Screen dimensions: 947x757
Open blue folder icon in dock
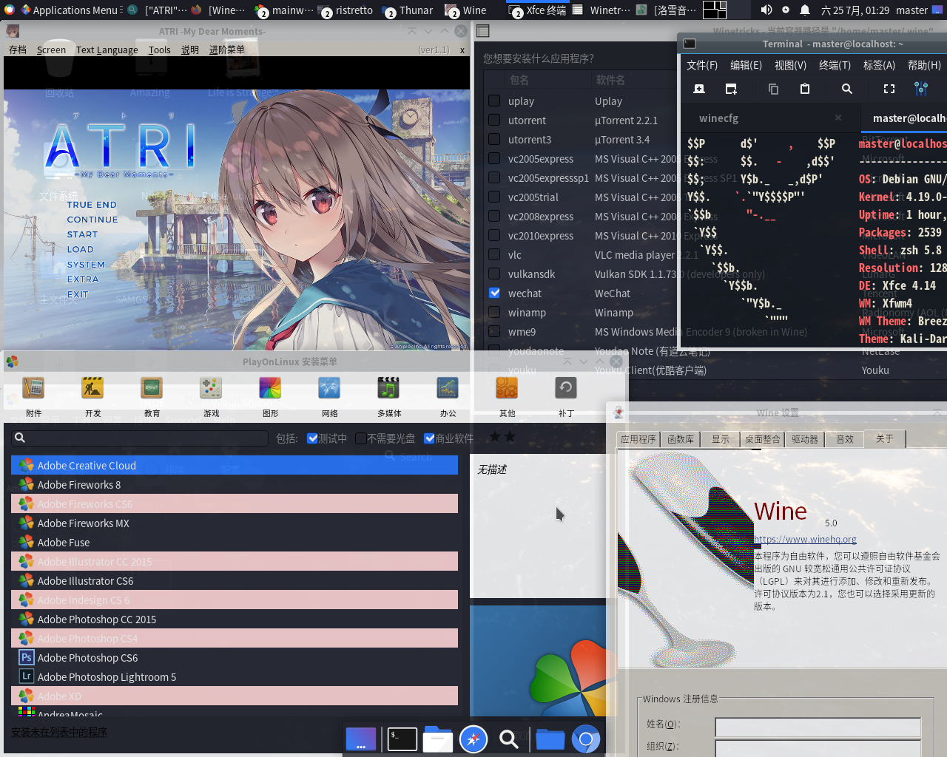(550, 739)
